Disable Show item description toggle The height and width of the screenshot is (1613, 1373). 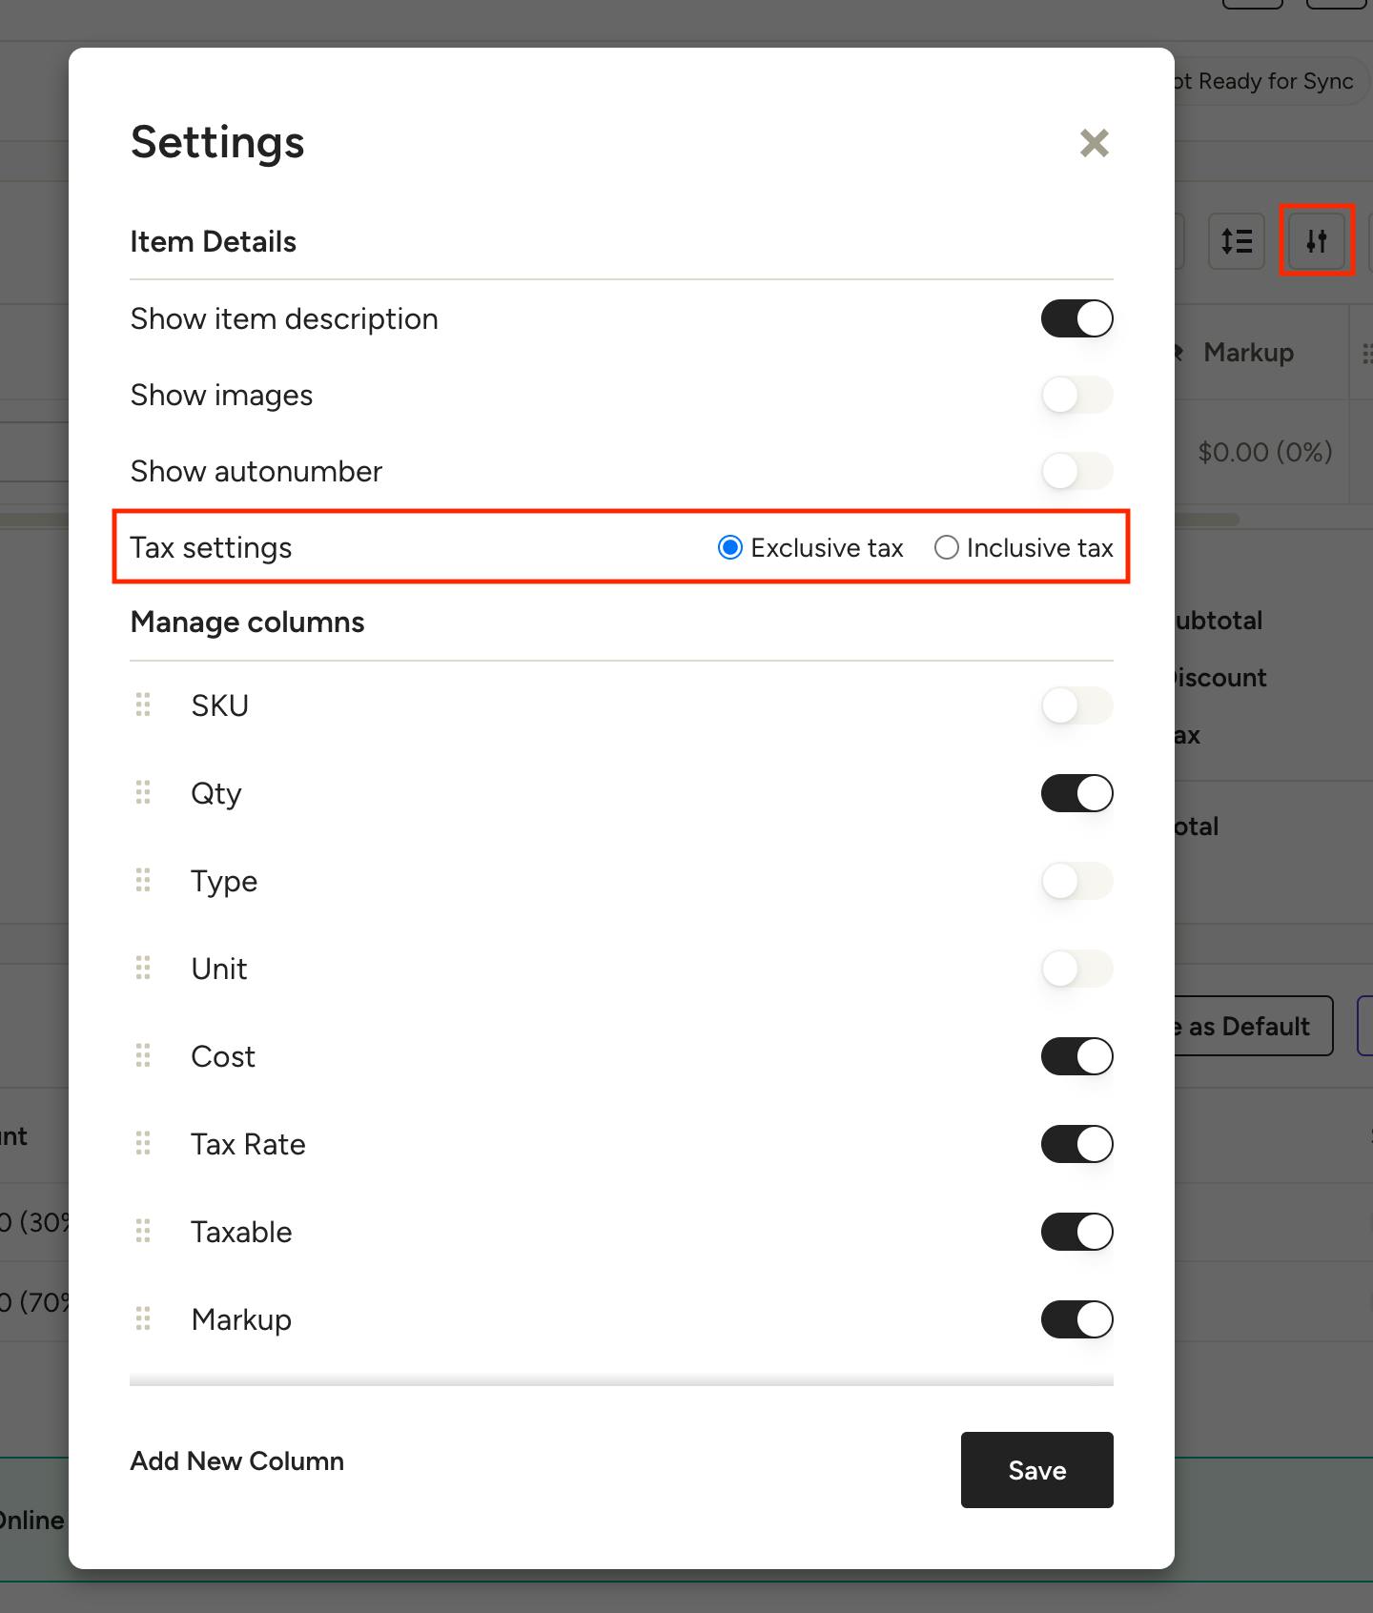point(1077,318)
